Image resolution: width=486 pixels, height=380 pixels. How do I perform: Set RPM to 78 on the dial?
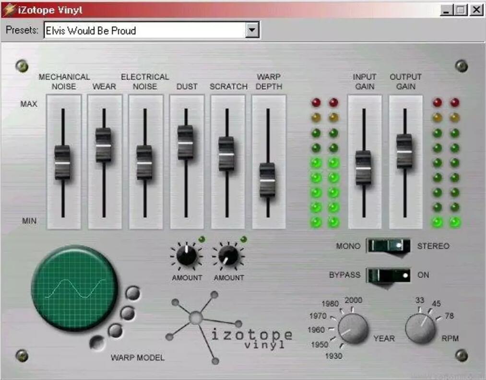(x=450, y=316)
